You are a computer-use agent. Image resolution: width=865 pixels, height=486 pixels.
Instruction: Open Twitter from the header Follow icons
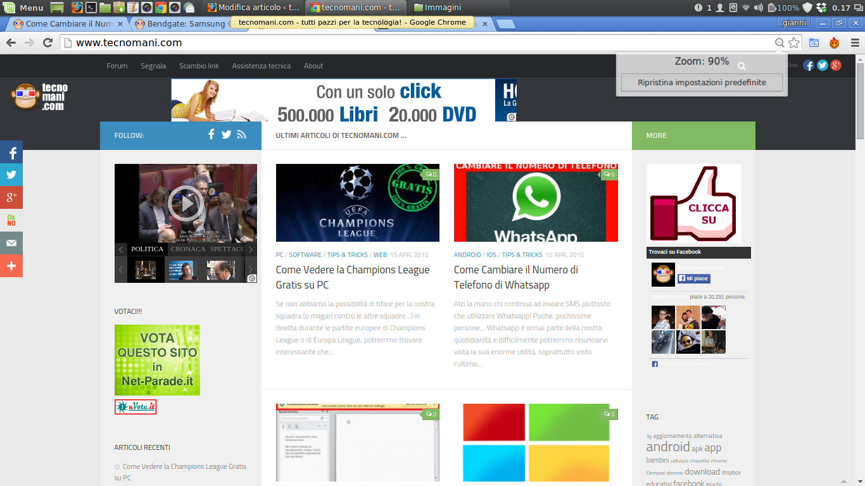[823, 65]
